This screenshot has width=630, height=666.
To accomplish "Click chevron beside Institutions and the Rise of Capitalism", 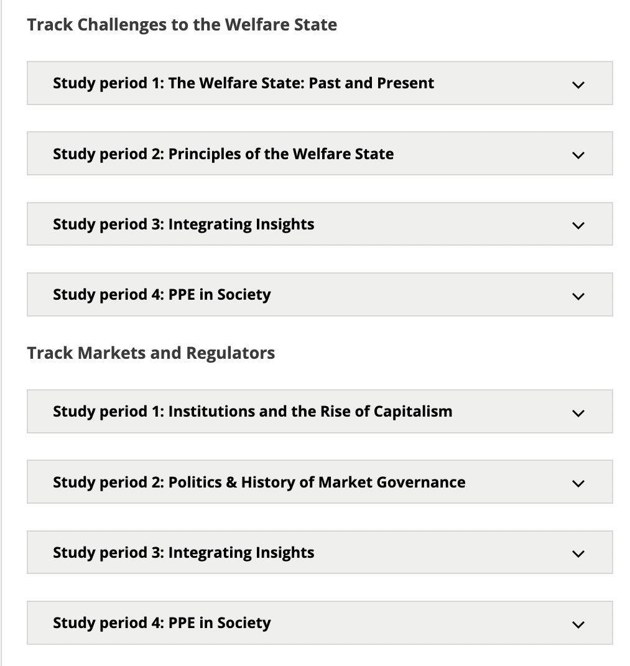I will click(x=578, y=413).
